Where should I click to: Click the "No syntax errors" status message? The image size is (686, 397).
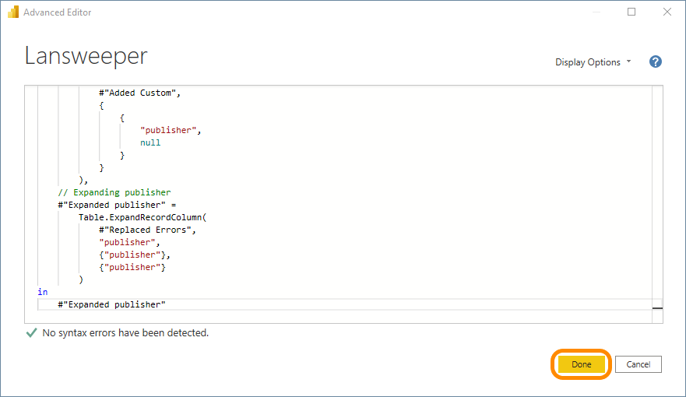pos(125,332)
